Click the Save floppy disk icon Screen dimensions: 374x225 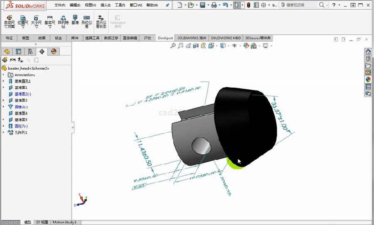[x=202, y=5]
